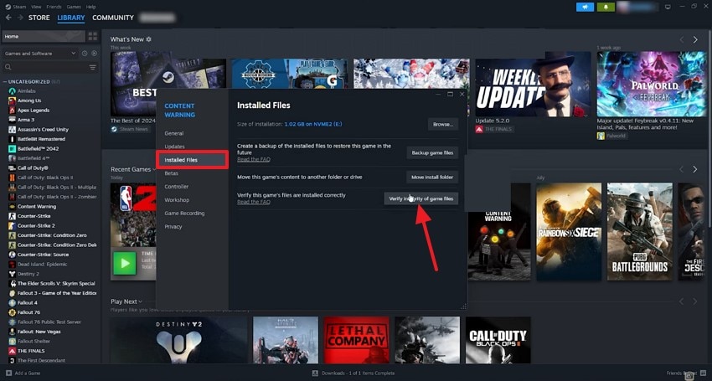Viewport: 712px width, 381px height.
Task: Open the advanced filter lines icon
Action: pyautogui.click(x=93, y=67)
